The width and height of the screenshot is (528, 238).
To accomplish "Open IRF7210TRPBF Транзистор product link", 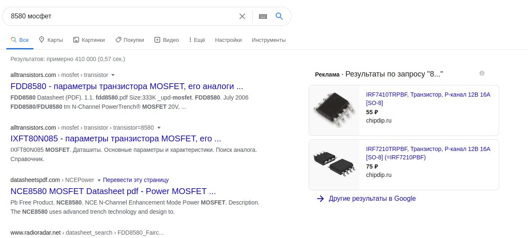I will pyautogui.click(x=428, y=153).
